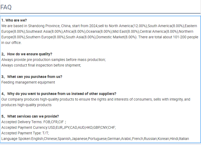Click the "Accepted Payment Type: T/T" line

(x=25, y=133)
